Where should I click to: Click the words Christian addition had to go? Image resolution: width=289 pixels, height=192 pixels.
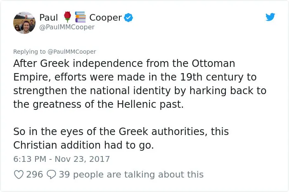(x=83, y=145)
